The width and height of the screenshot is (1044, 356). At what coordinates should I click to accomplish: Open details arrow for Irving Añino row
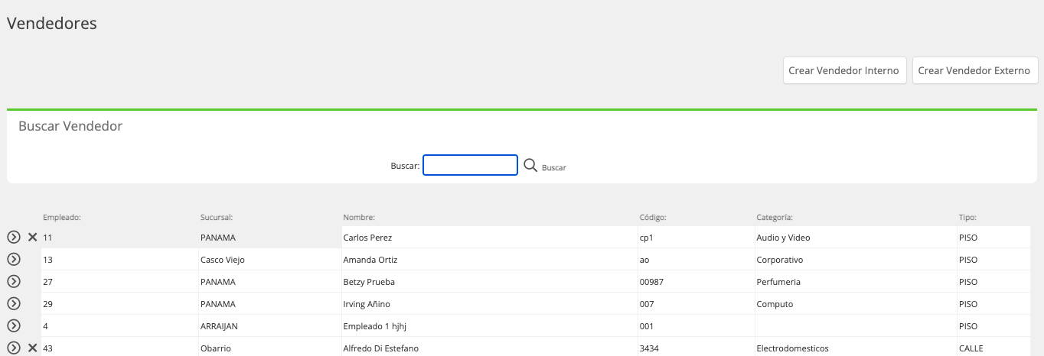[x=13, y=304]
